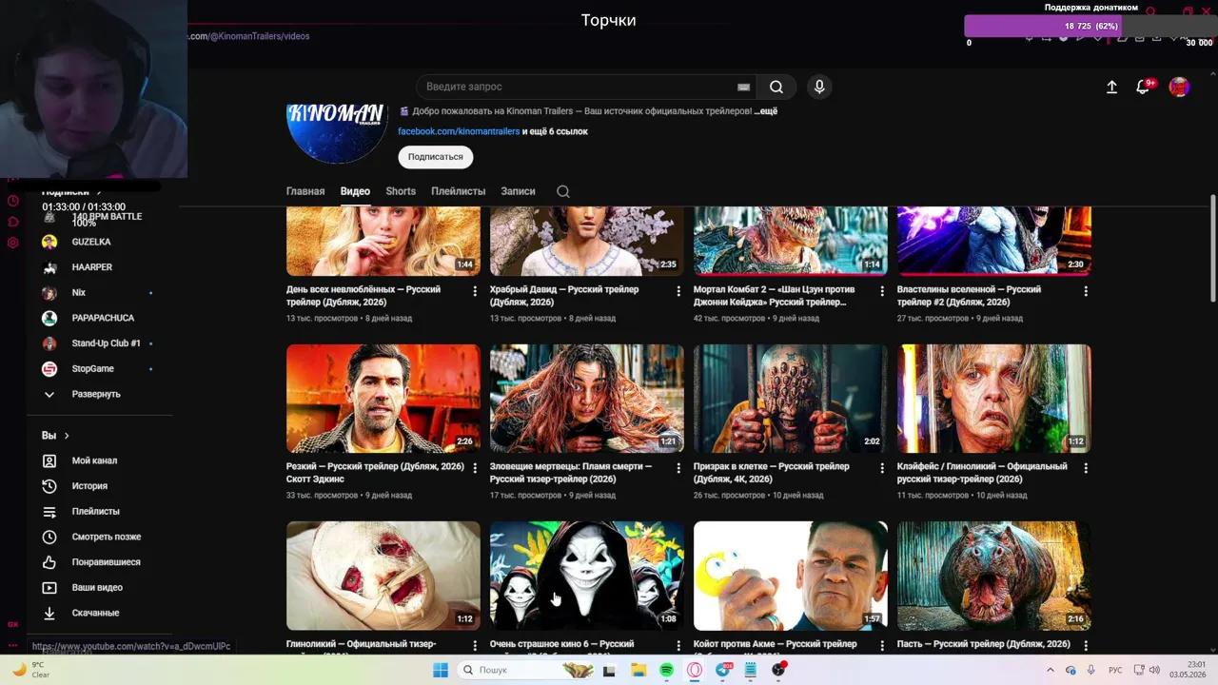The width and height of the screenshot is (1218, 685).
Task: Open the 'Записи' channel tab
Action: point(518,191)
